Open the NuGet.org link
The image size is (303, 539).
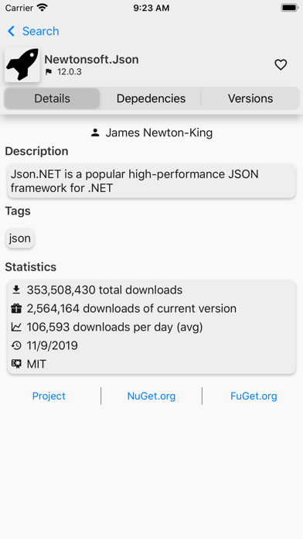click(151, 396)
